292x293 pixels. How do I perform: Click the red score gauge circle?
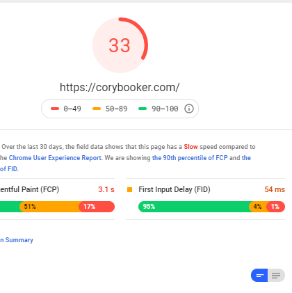point(120,45)
